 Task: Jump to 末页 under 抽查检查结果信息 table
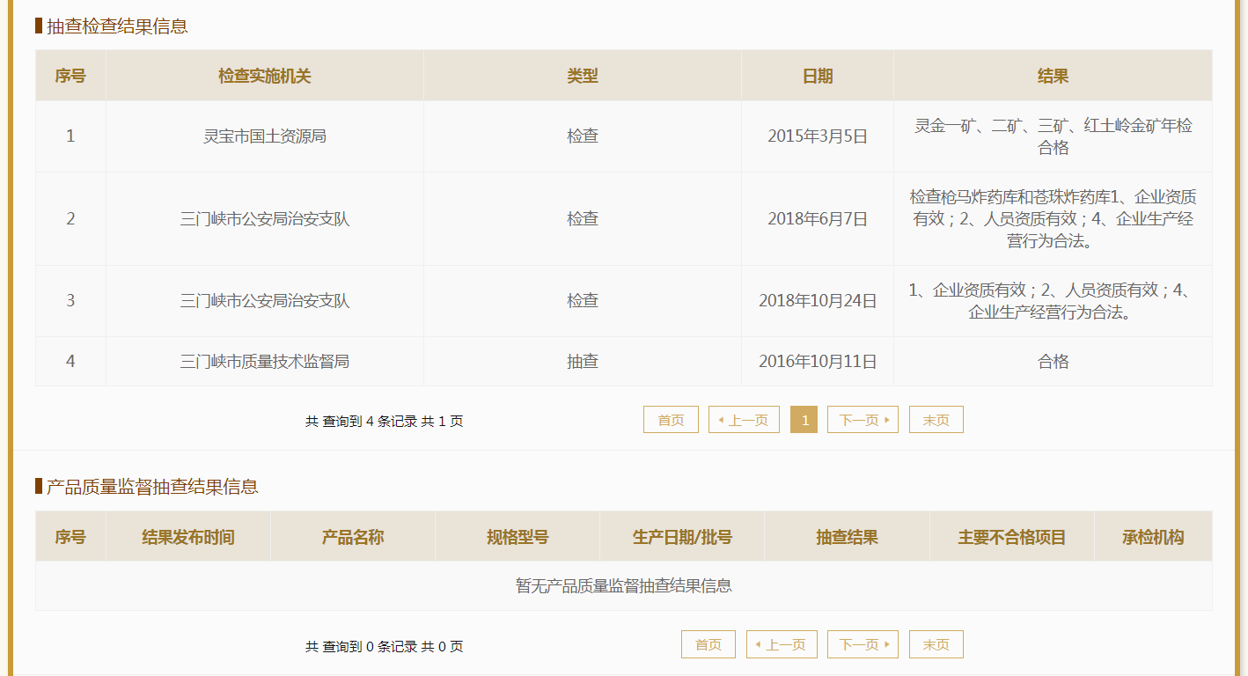point(936,420)
